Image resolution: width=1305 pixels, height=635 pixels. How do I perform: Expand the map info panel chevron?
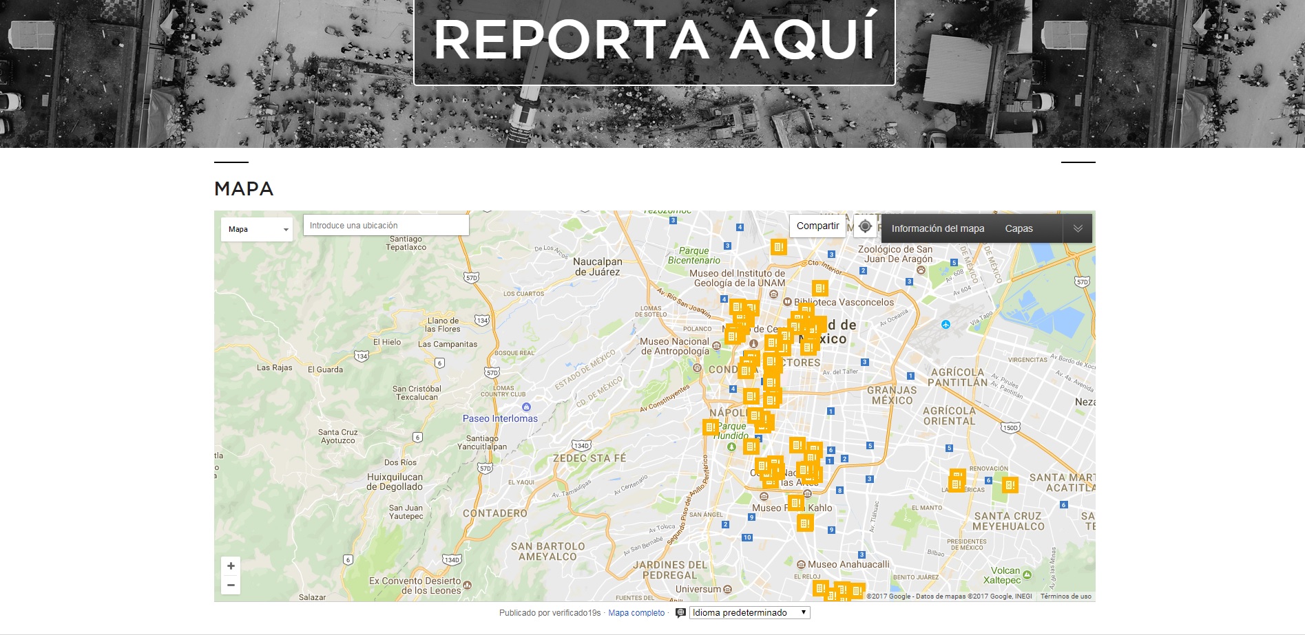[1077, 229]
